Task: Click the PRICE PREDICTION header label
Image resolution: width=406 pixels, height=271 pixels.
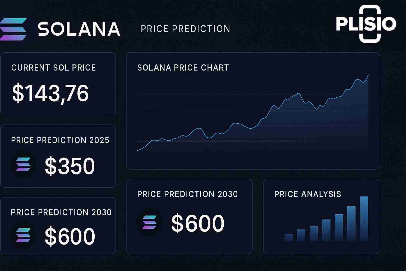Action: pos(185,29)
